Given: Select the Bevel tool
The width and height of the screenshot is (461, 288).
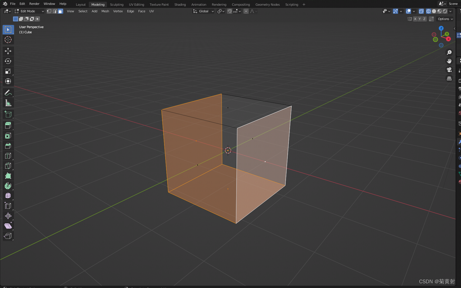Looking at the screenshot, I should click(x=8, y=146).
